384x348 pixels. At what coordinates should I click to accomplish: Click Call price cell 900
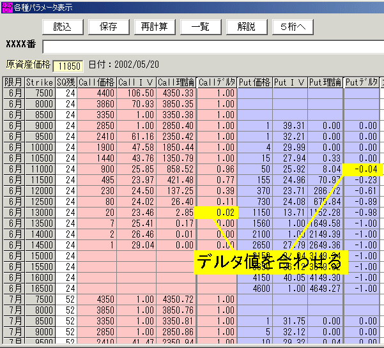coord(97,169)
